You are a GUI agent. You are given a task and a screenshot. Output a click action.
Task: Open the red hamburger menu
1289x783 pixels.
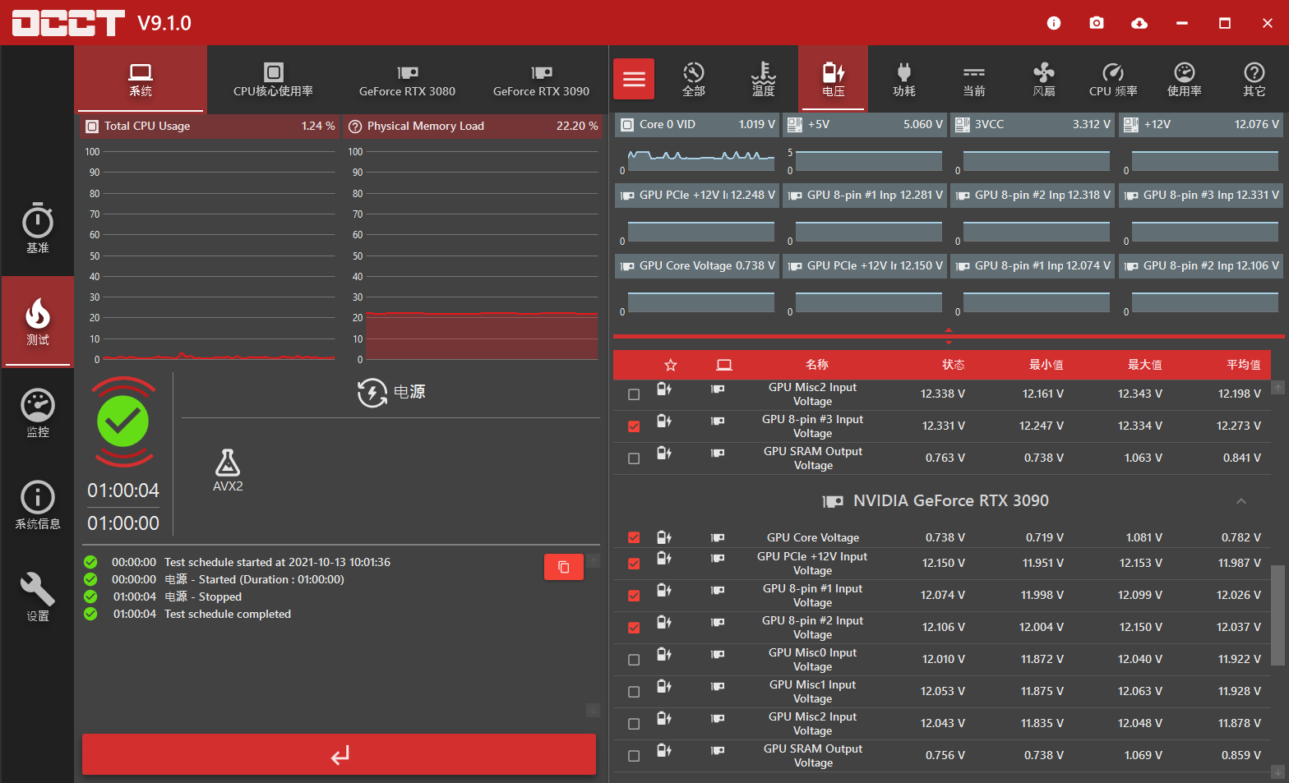click(x=634, y=79)
